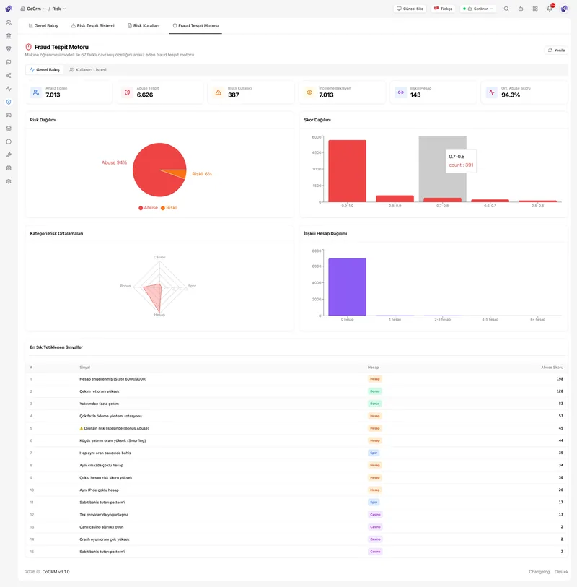577x587 pixels.
Task: Click the CoCRM logo at top left
Action: click(x=9, y=9)
